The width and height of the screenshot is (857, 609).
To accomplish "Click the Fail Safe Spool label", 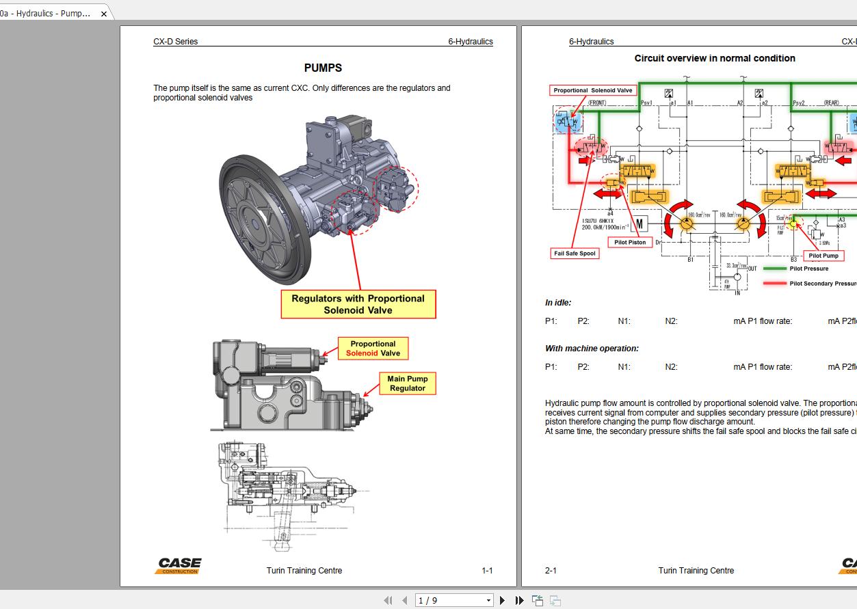I will pyautogui.click(x=575, y=254).
